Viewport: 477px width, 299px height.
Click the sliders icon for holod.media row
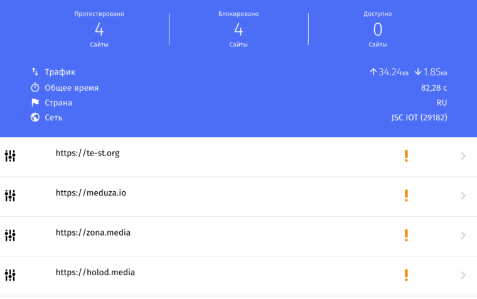[10, 275]
